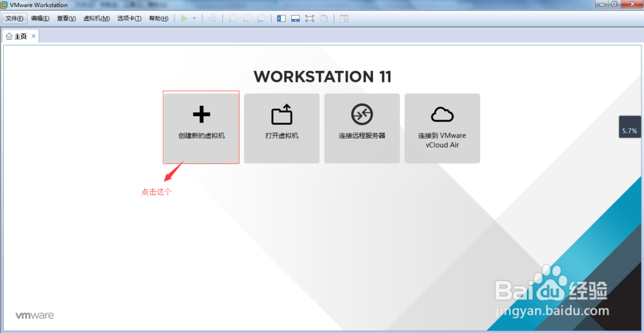Click the revert snapshot clock icon
The image size is (644, 333).
pos(247,19)
